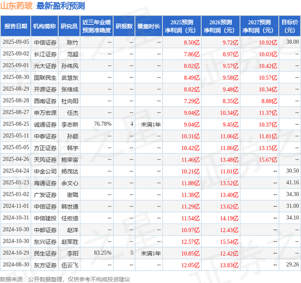Click the date 2024-10-29
Viewport: 301px width, 283px height.
[16, 253]
